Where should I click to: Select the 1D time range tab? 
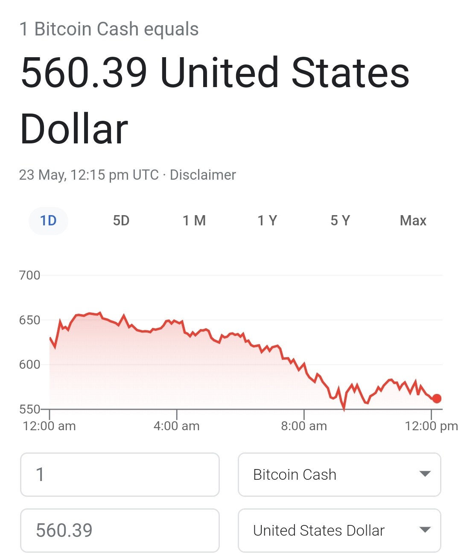(x=48, y=221)
